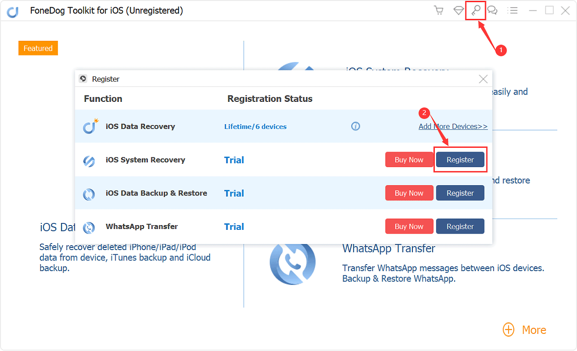Click the Register dialog title icon
This screenshot has width=577, height=351.
83,79
